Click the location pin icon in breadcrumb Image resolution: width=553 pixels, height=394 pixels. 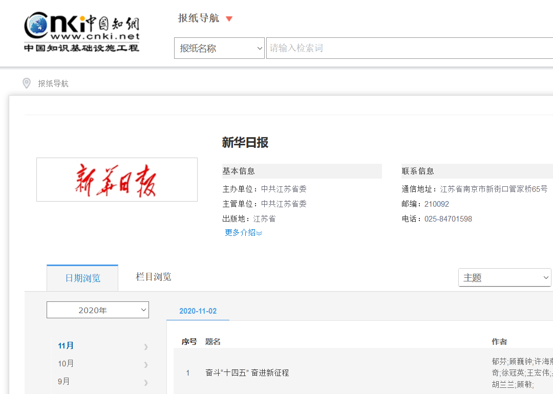[27, 83]
